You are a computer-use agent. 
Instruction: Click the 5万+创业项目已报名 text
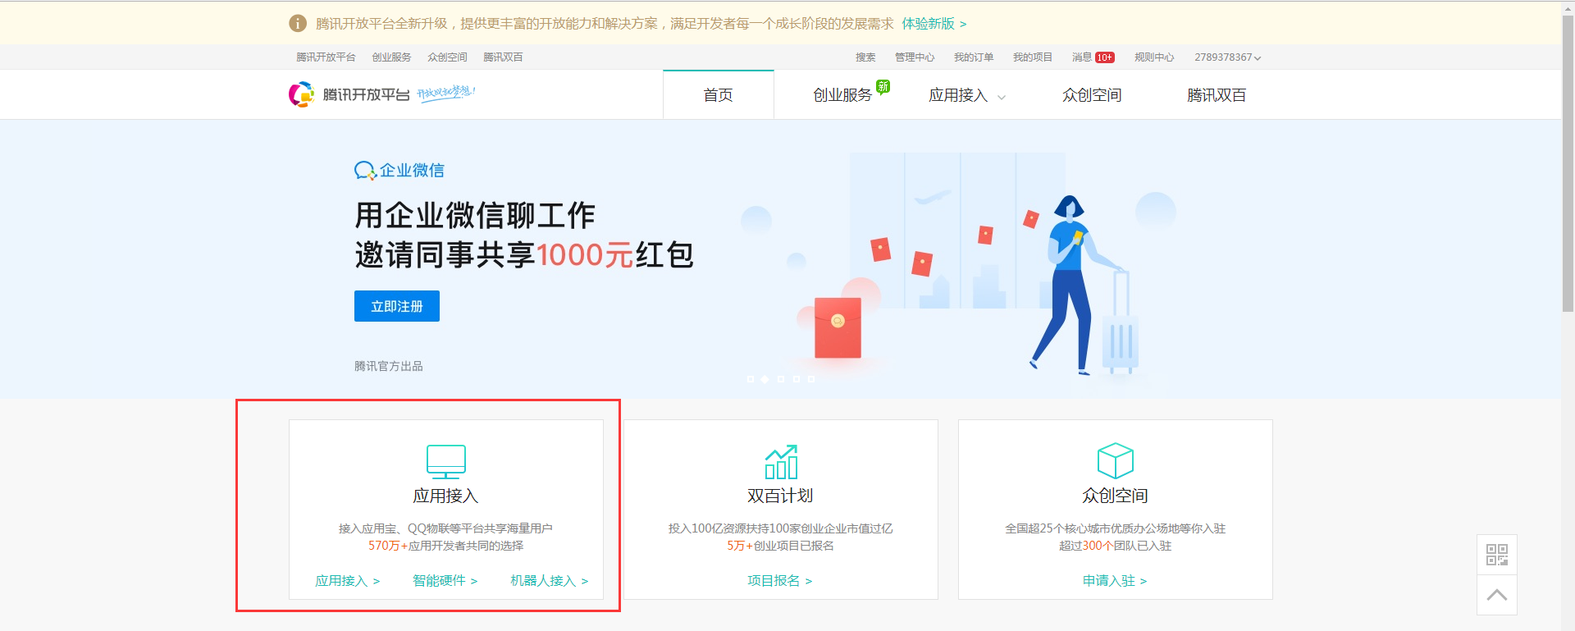coord(780,546)
